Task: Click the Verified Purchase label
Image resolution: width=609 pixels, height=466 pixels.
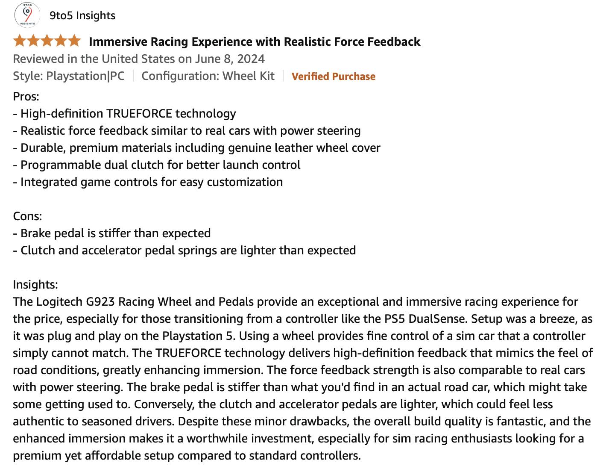Action: (x=334, y=76)
